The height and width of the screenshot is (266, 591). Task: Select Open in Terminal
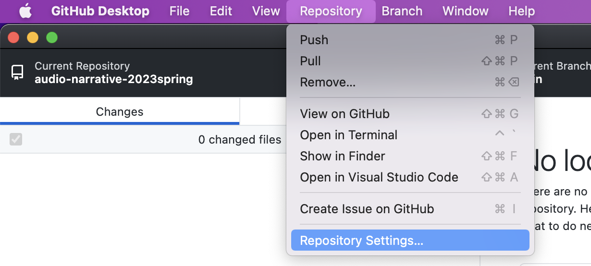pos(348,135)
